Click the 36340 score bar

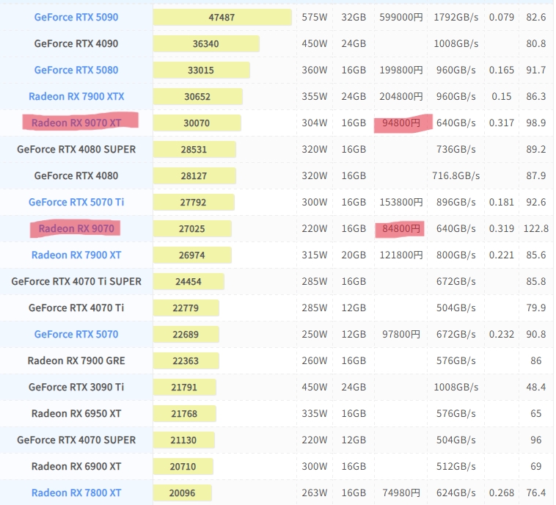[206, 43]
